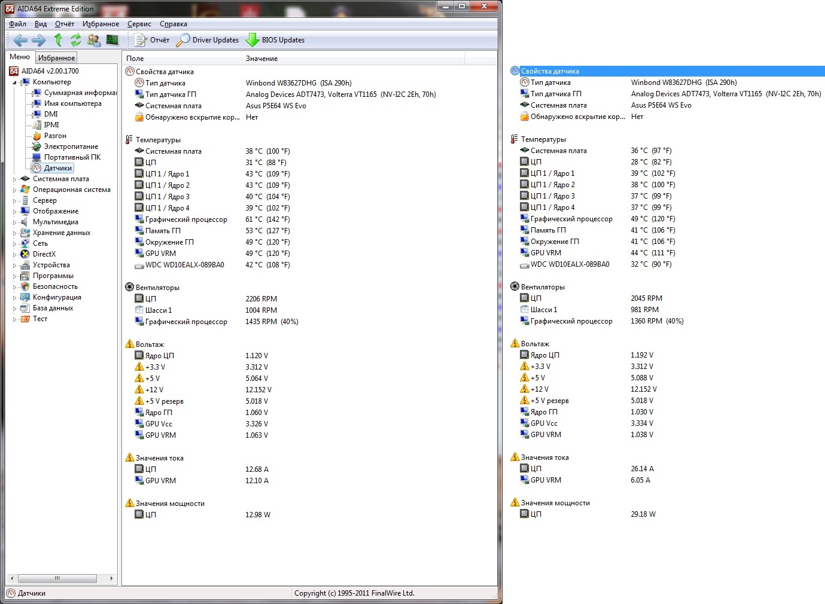Select the Графический процессор row reading 61 °C

click(x=309, y=219)
